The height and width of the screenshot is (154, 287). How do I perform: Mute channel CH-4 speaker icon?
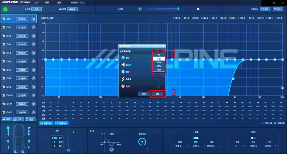coord(33,44)
